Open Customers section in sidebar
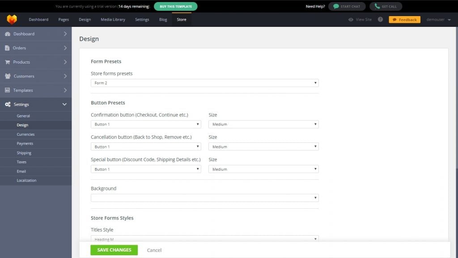 pos(36,76)
